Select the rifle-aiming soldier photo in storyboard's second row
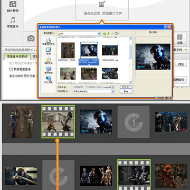This screenshot has height=190, width=190. 21,176
